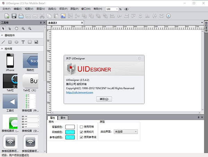The height and width of the screenshot is (157, 208).
Task: Close the properties panel
Action: [202, 117]
